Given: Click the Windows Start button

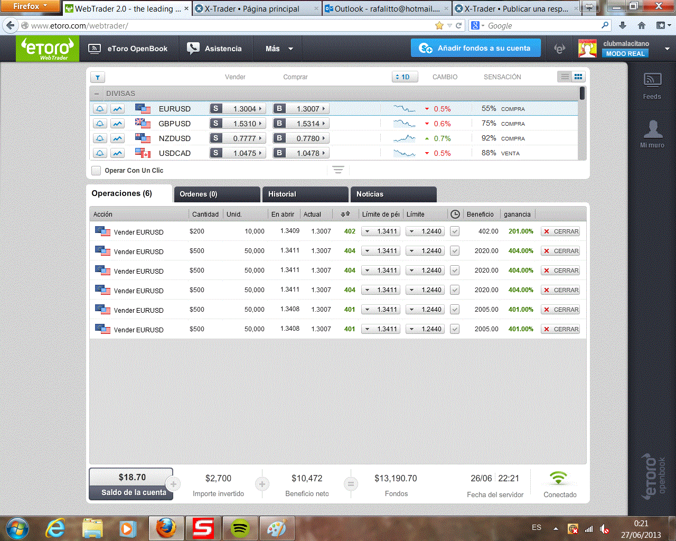Looking at the screenshot, I should [x=17, y=528].
